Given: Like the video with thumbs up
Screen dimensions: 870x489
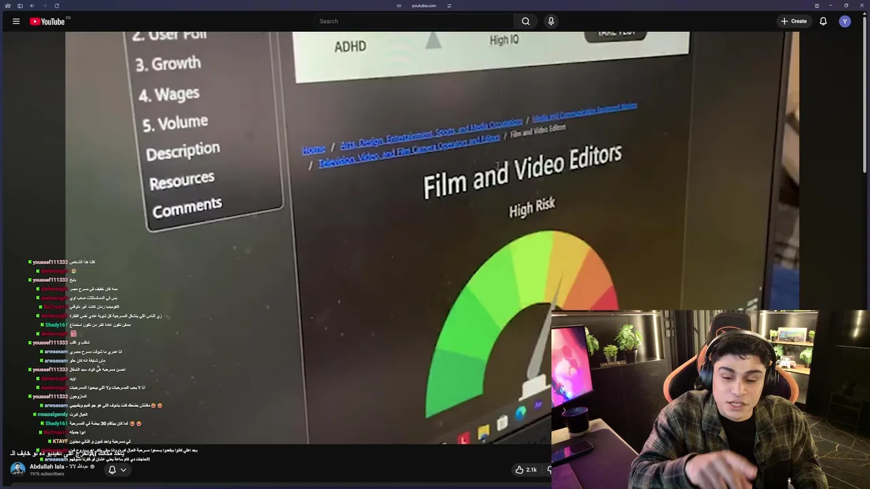Looking at the screenshot, I should [525, 469].
